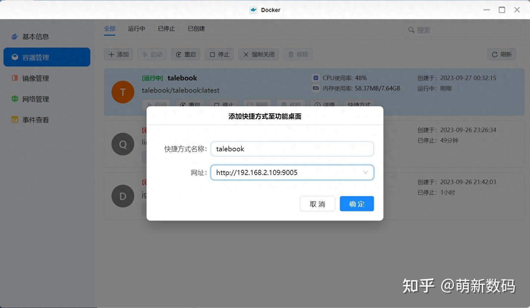Select the 全部 tab
Screen dimensions: 530x308
coord(109,29)
